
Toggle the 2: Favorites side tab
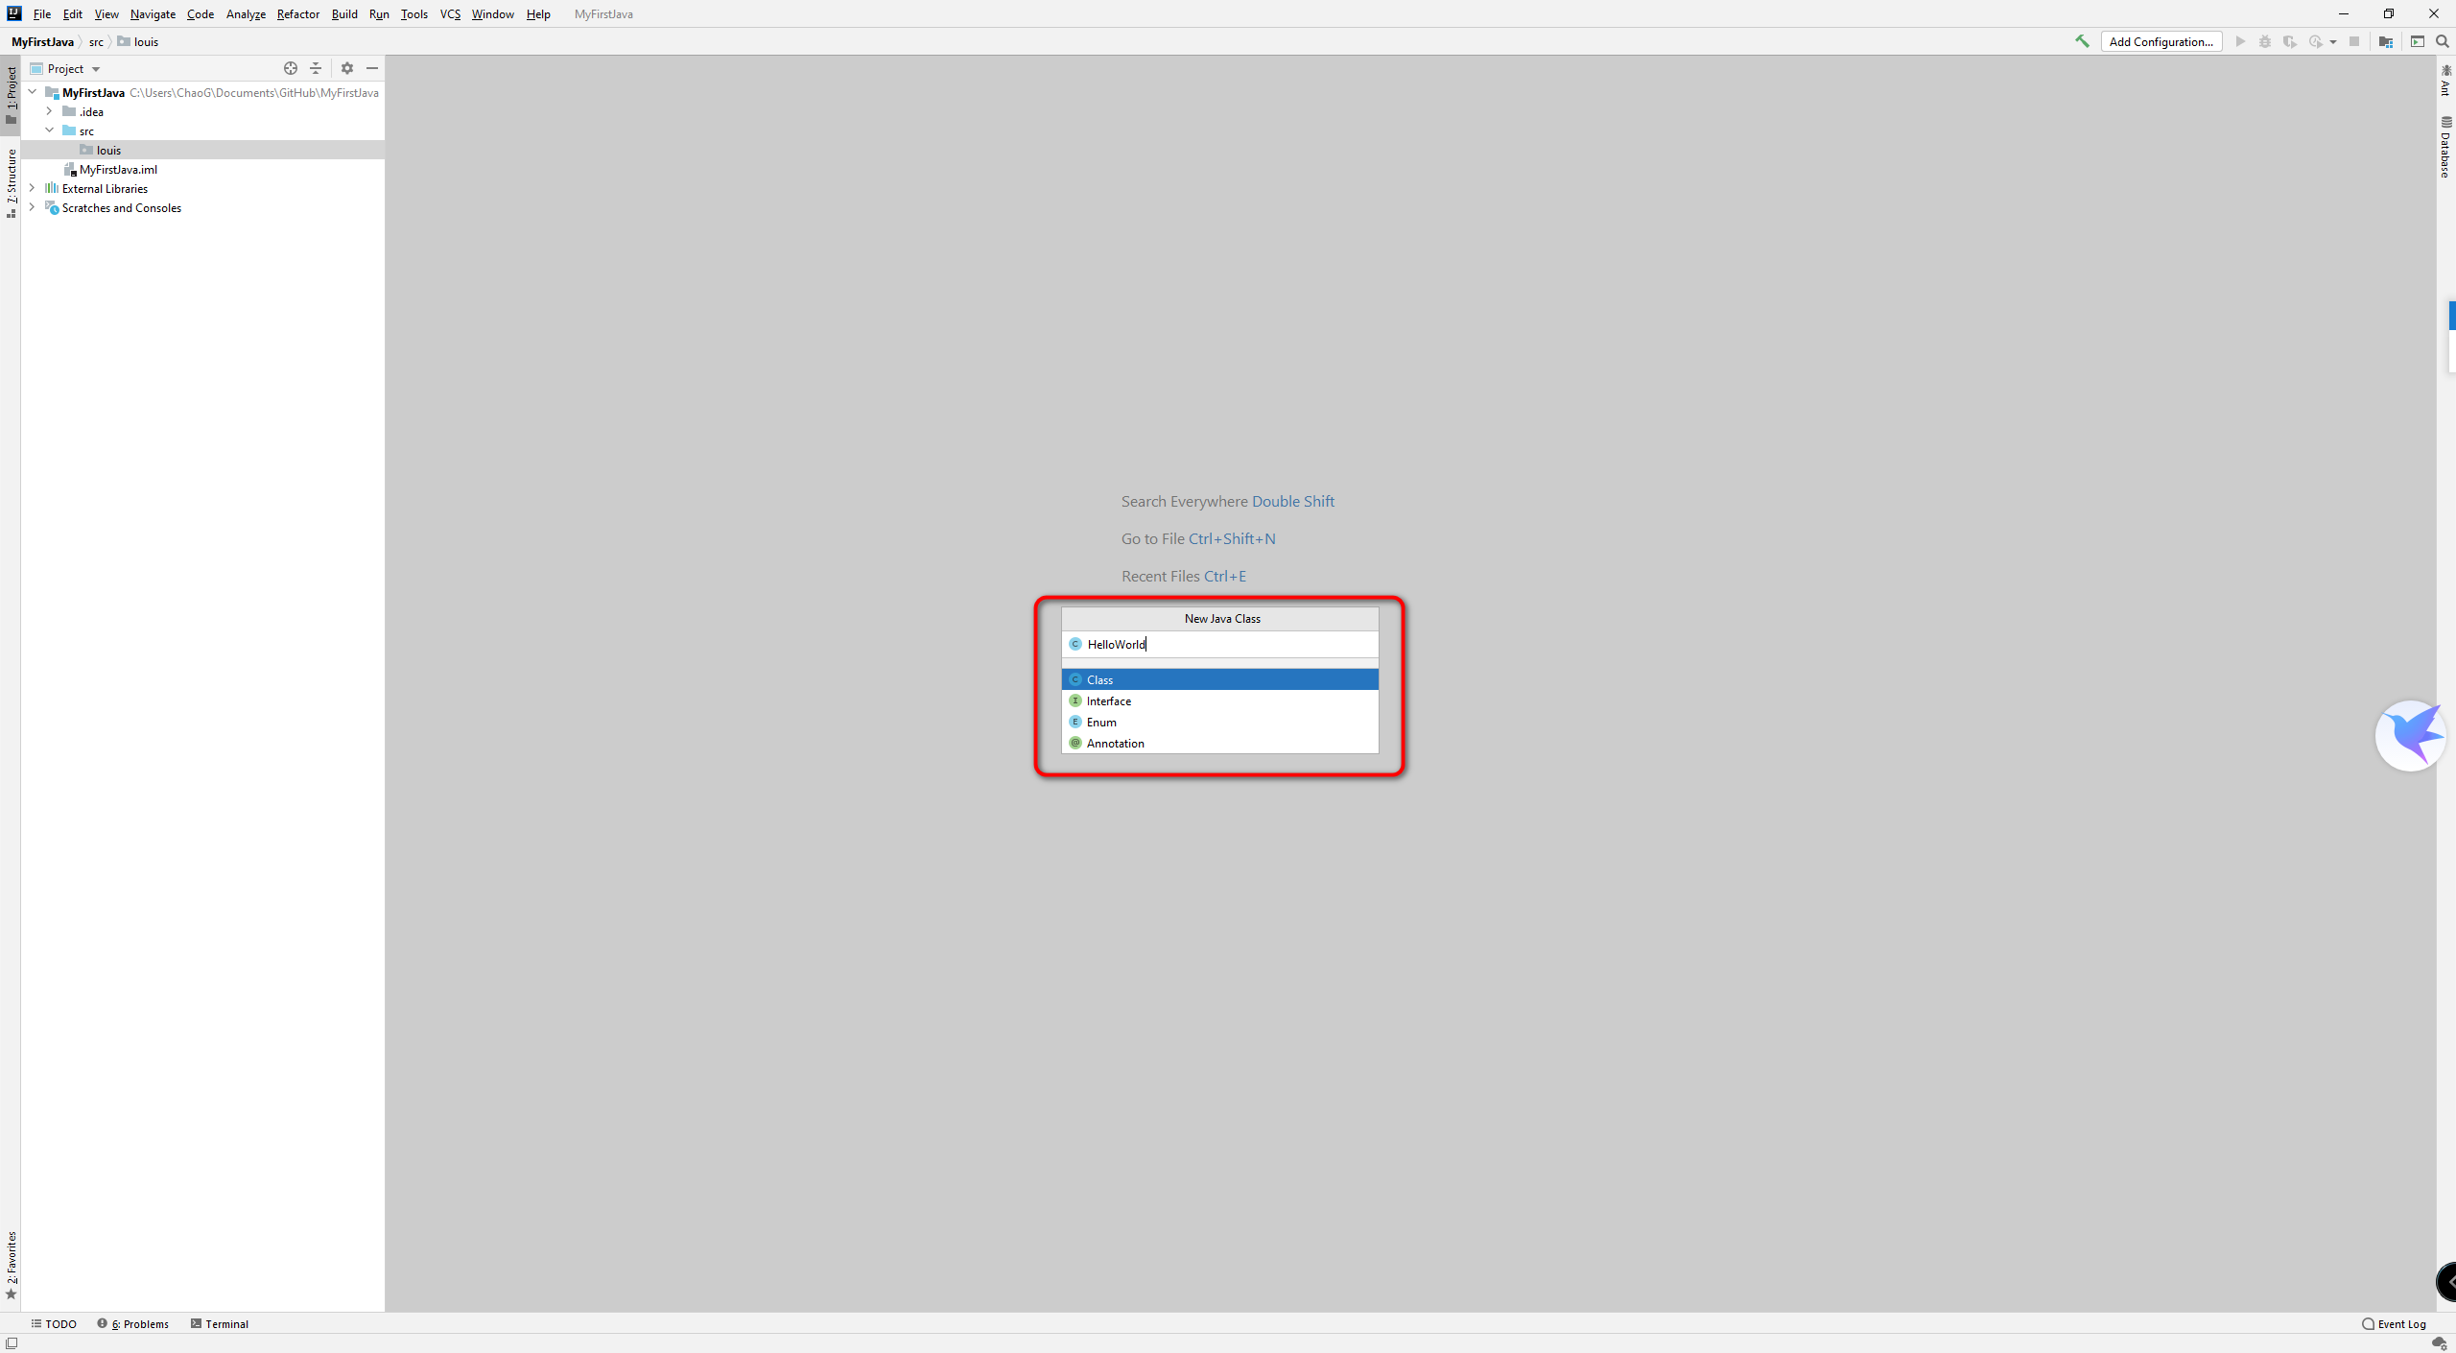(12, 1265)
